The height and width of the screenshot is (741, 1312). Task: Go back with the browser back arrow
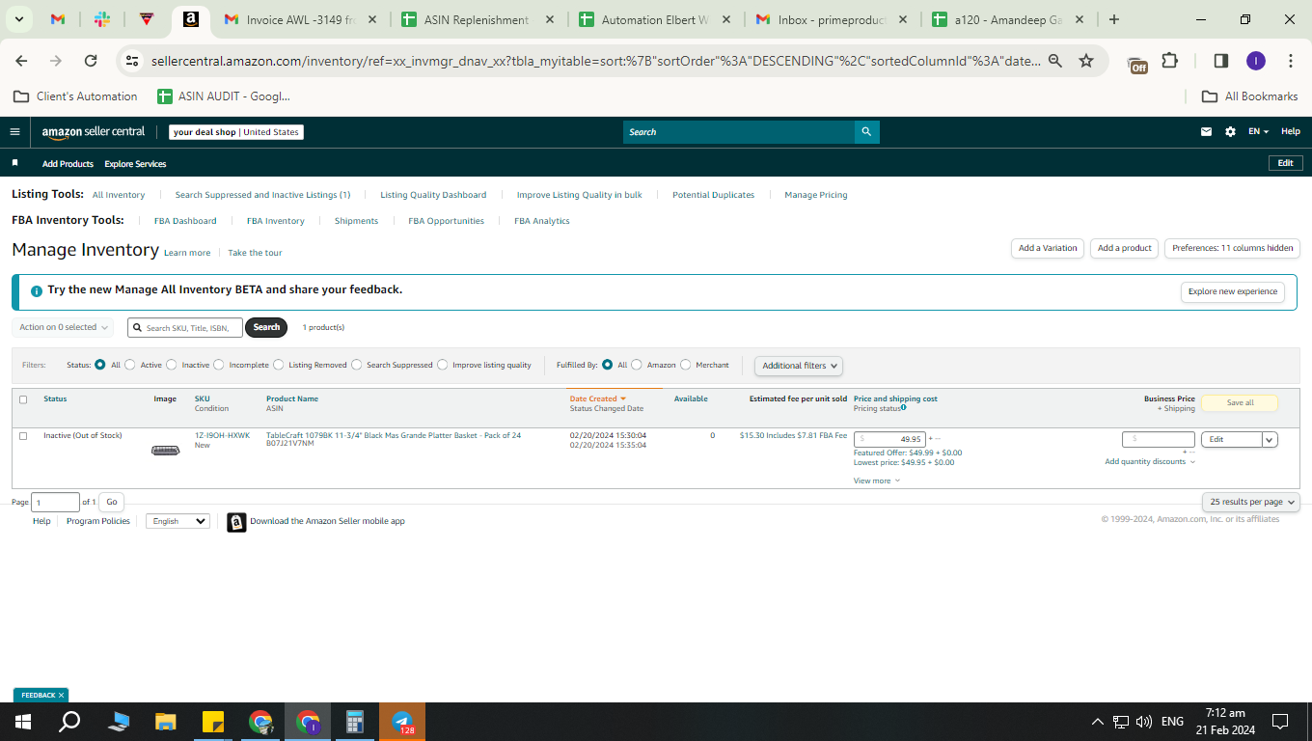[21, 61]
